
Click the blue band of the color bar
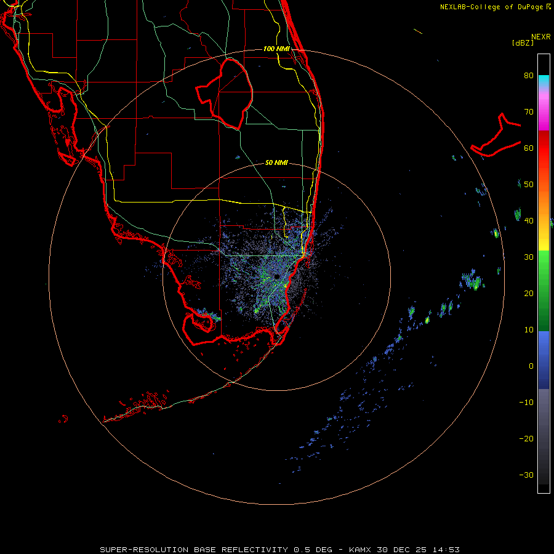pyautogui.click(x=544, y=360)
